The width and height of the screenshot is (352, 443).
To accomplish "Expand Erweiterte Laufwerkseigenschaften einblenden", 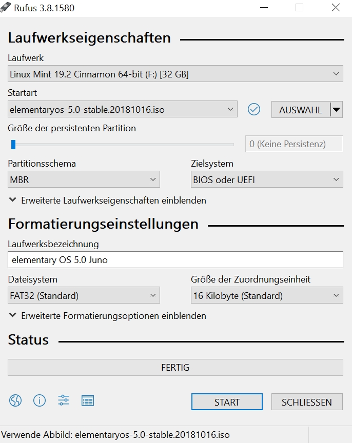I will pos(107,200).
